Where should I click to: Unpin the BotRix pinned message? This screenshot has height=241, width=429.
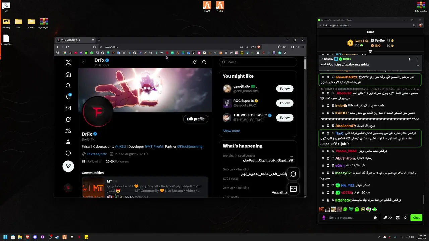click(x=409, y=59)
